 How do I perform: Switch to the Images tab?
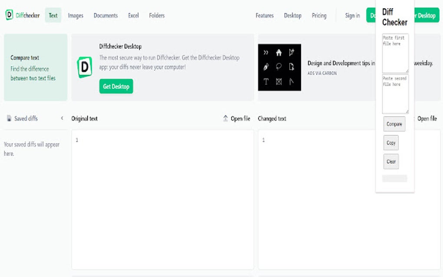click(75, 15)
